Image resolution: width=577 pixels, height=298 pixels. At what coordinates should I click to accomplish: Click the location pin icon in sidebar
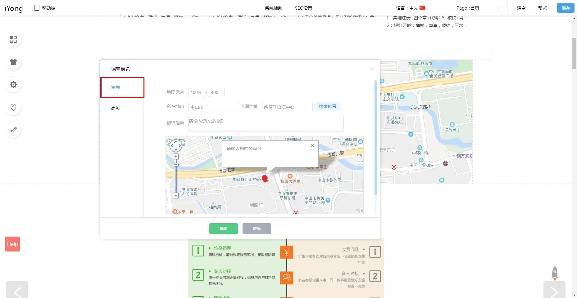(13, 107)
